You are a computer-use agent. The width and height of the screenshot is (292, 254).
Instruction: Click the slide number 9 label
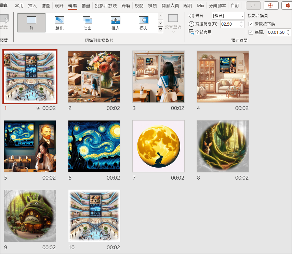(x=5, y=247)
